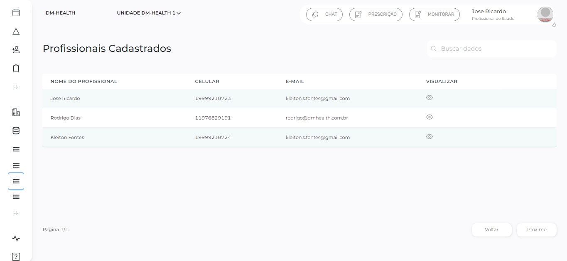567x261 pixels.
Task: Click the triangle alert icon in sidebar
Action: 16,32
